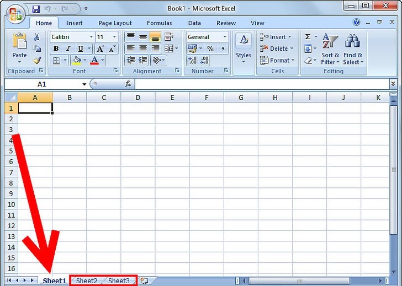
Task: Increase font size with Grow Font
Action: [x=100, y=48]
